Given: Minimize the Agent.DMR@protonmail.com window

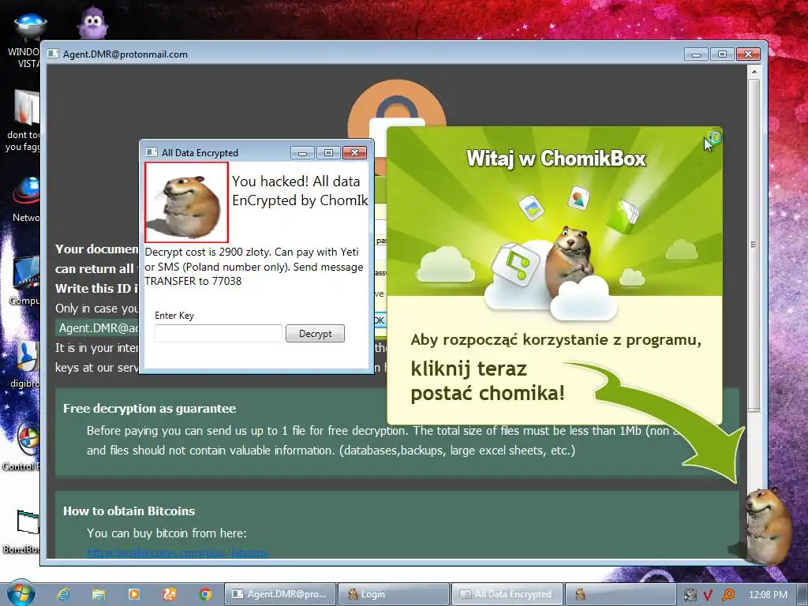Looking at the screenshot, I should (696, 54).
